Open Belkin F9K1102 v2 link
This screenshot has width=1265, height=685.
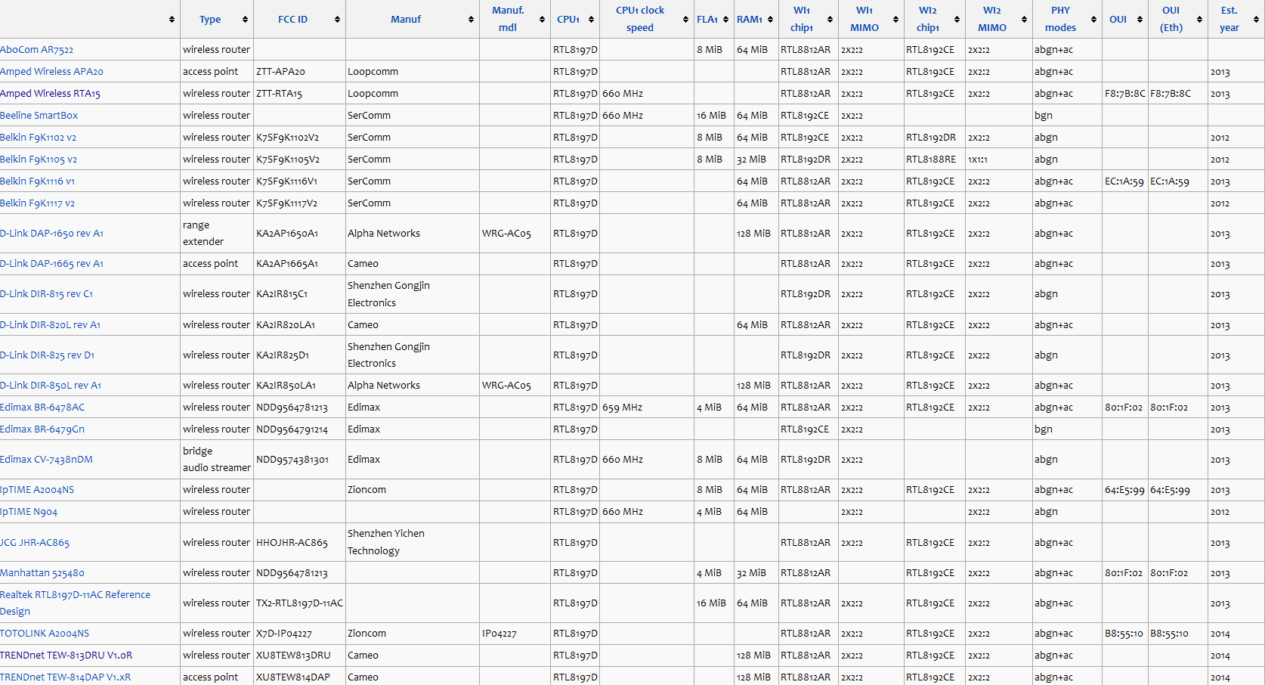pos(39,138)
